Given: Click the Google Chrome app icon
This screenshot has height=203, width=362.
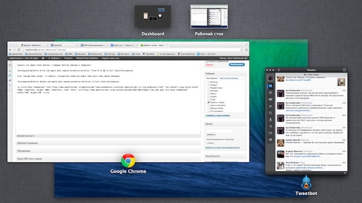Looking at the screenshot, I should pyautogui.click(x=128, y=161).
